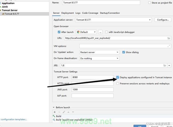Click the pencil edit icon in Before launch

tap(64, 112)
